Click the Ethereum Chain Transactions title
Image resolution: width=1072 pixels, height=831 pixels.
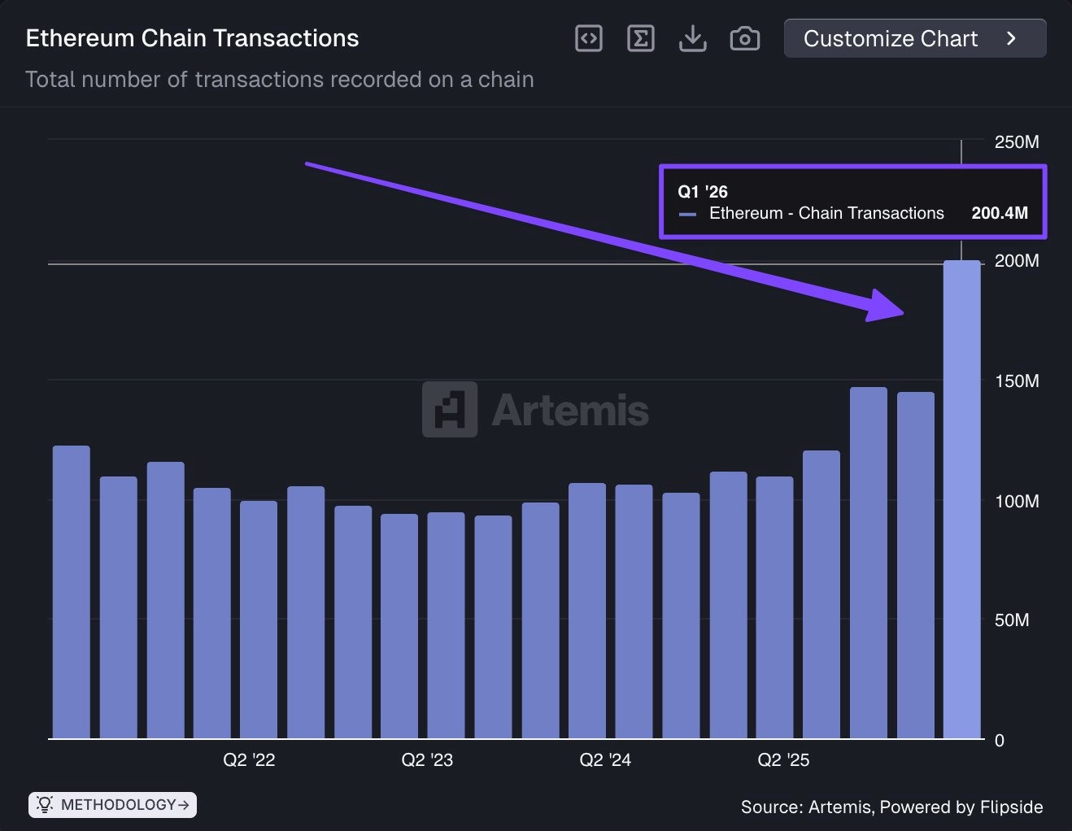pyautogui.click(x=192, y=37)
